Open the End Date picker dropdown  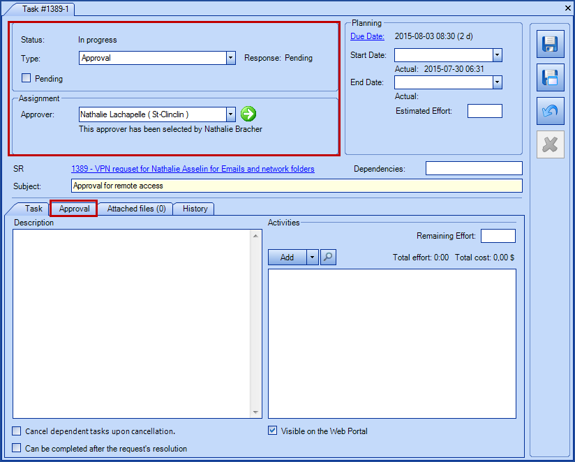tap(496, 82)
